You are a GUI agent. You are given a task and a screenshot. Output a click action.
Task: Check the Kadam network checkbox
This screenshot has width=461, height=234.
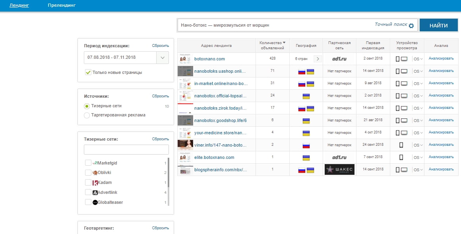pyautogui.click(x=88, y=183)
